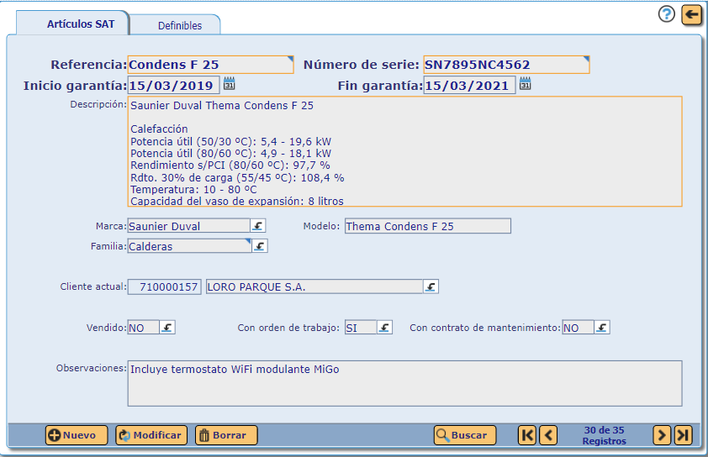
Task: Click the 'Calefacción' description line
Action: (x=159, y=129)
